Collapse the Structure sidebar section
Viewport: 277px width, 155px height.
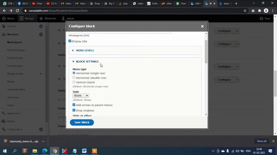(41, 34)
